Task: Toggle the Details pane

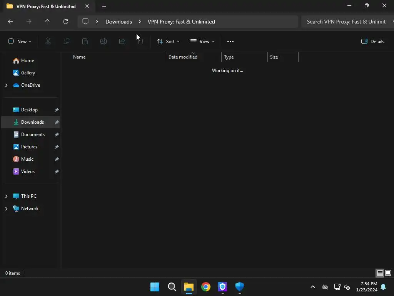Action: pyautogui.click(x=372, y=42)
